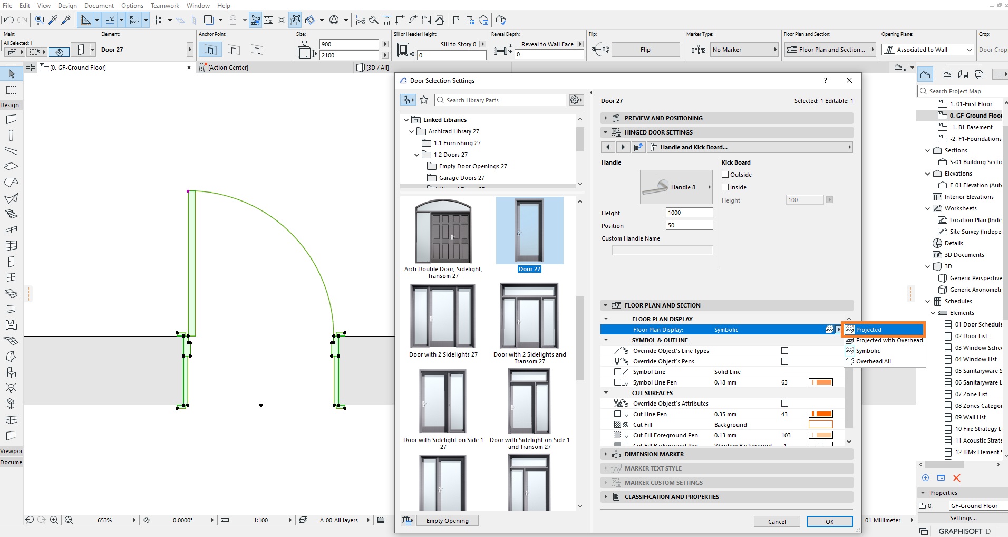
Task: Click the Fit in Window zoom icon
Action: coord(69,520)
